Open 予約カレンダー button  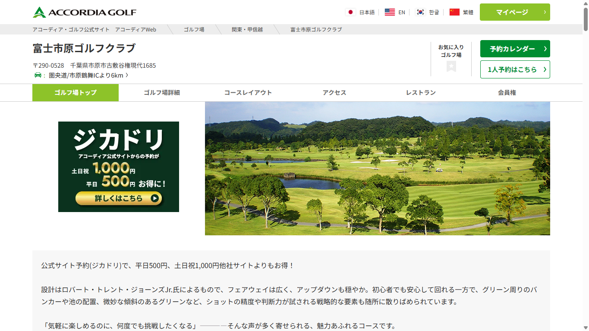click(x=515, y=49)
